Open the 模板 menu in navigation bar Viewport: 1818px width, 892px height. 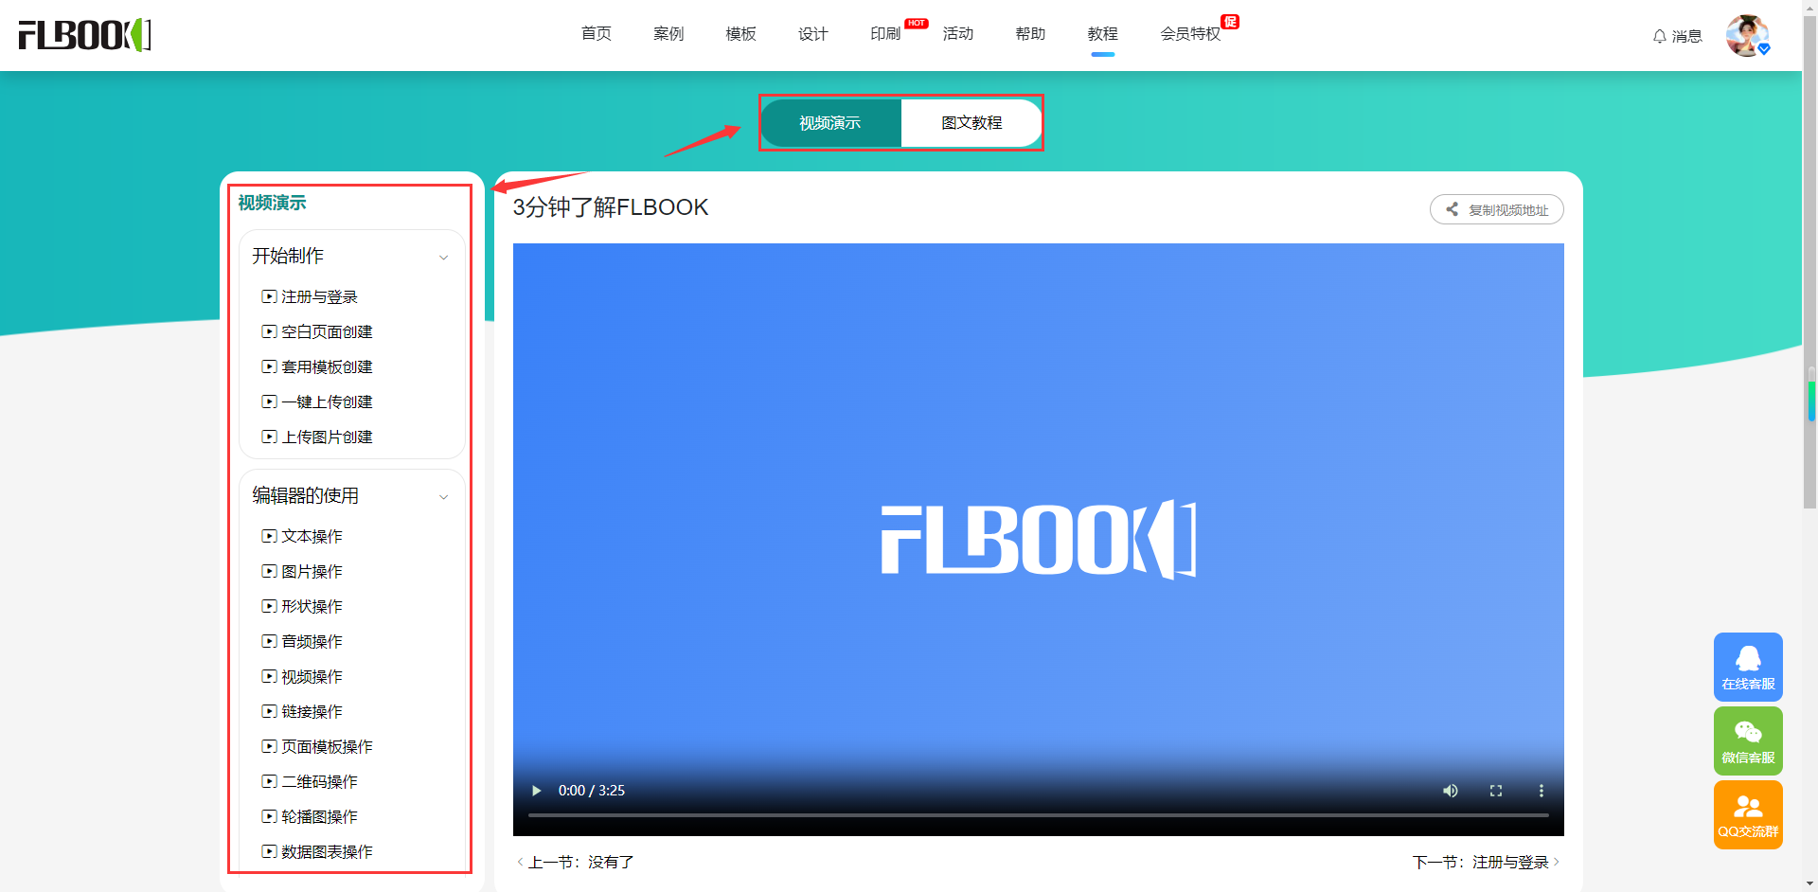point(740,34)
